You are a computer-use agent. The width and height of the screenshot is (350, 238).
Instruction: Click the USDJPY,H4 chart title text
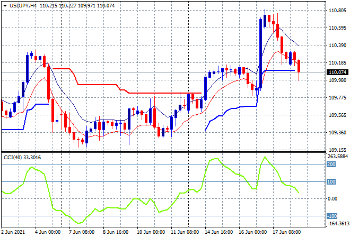(x=23, y=6)
